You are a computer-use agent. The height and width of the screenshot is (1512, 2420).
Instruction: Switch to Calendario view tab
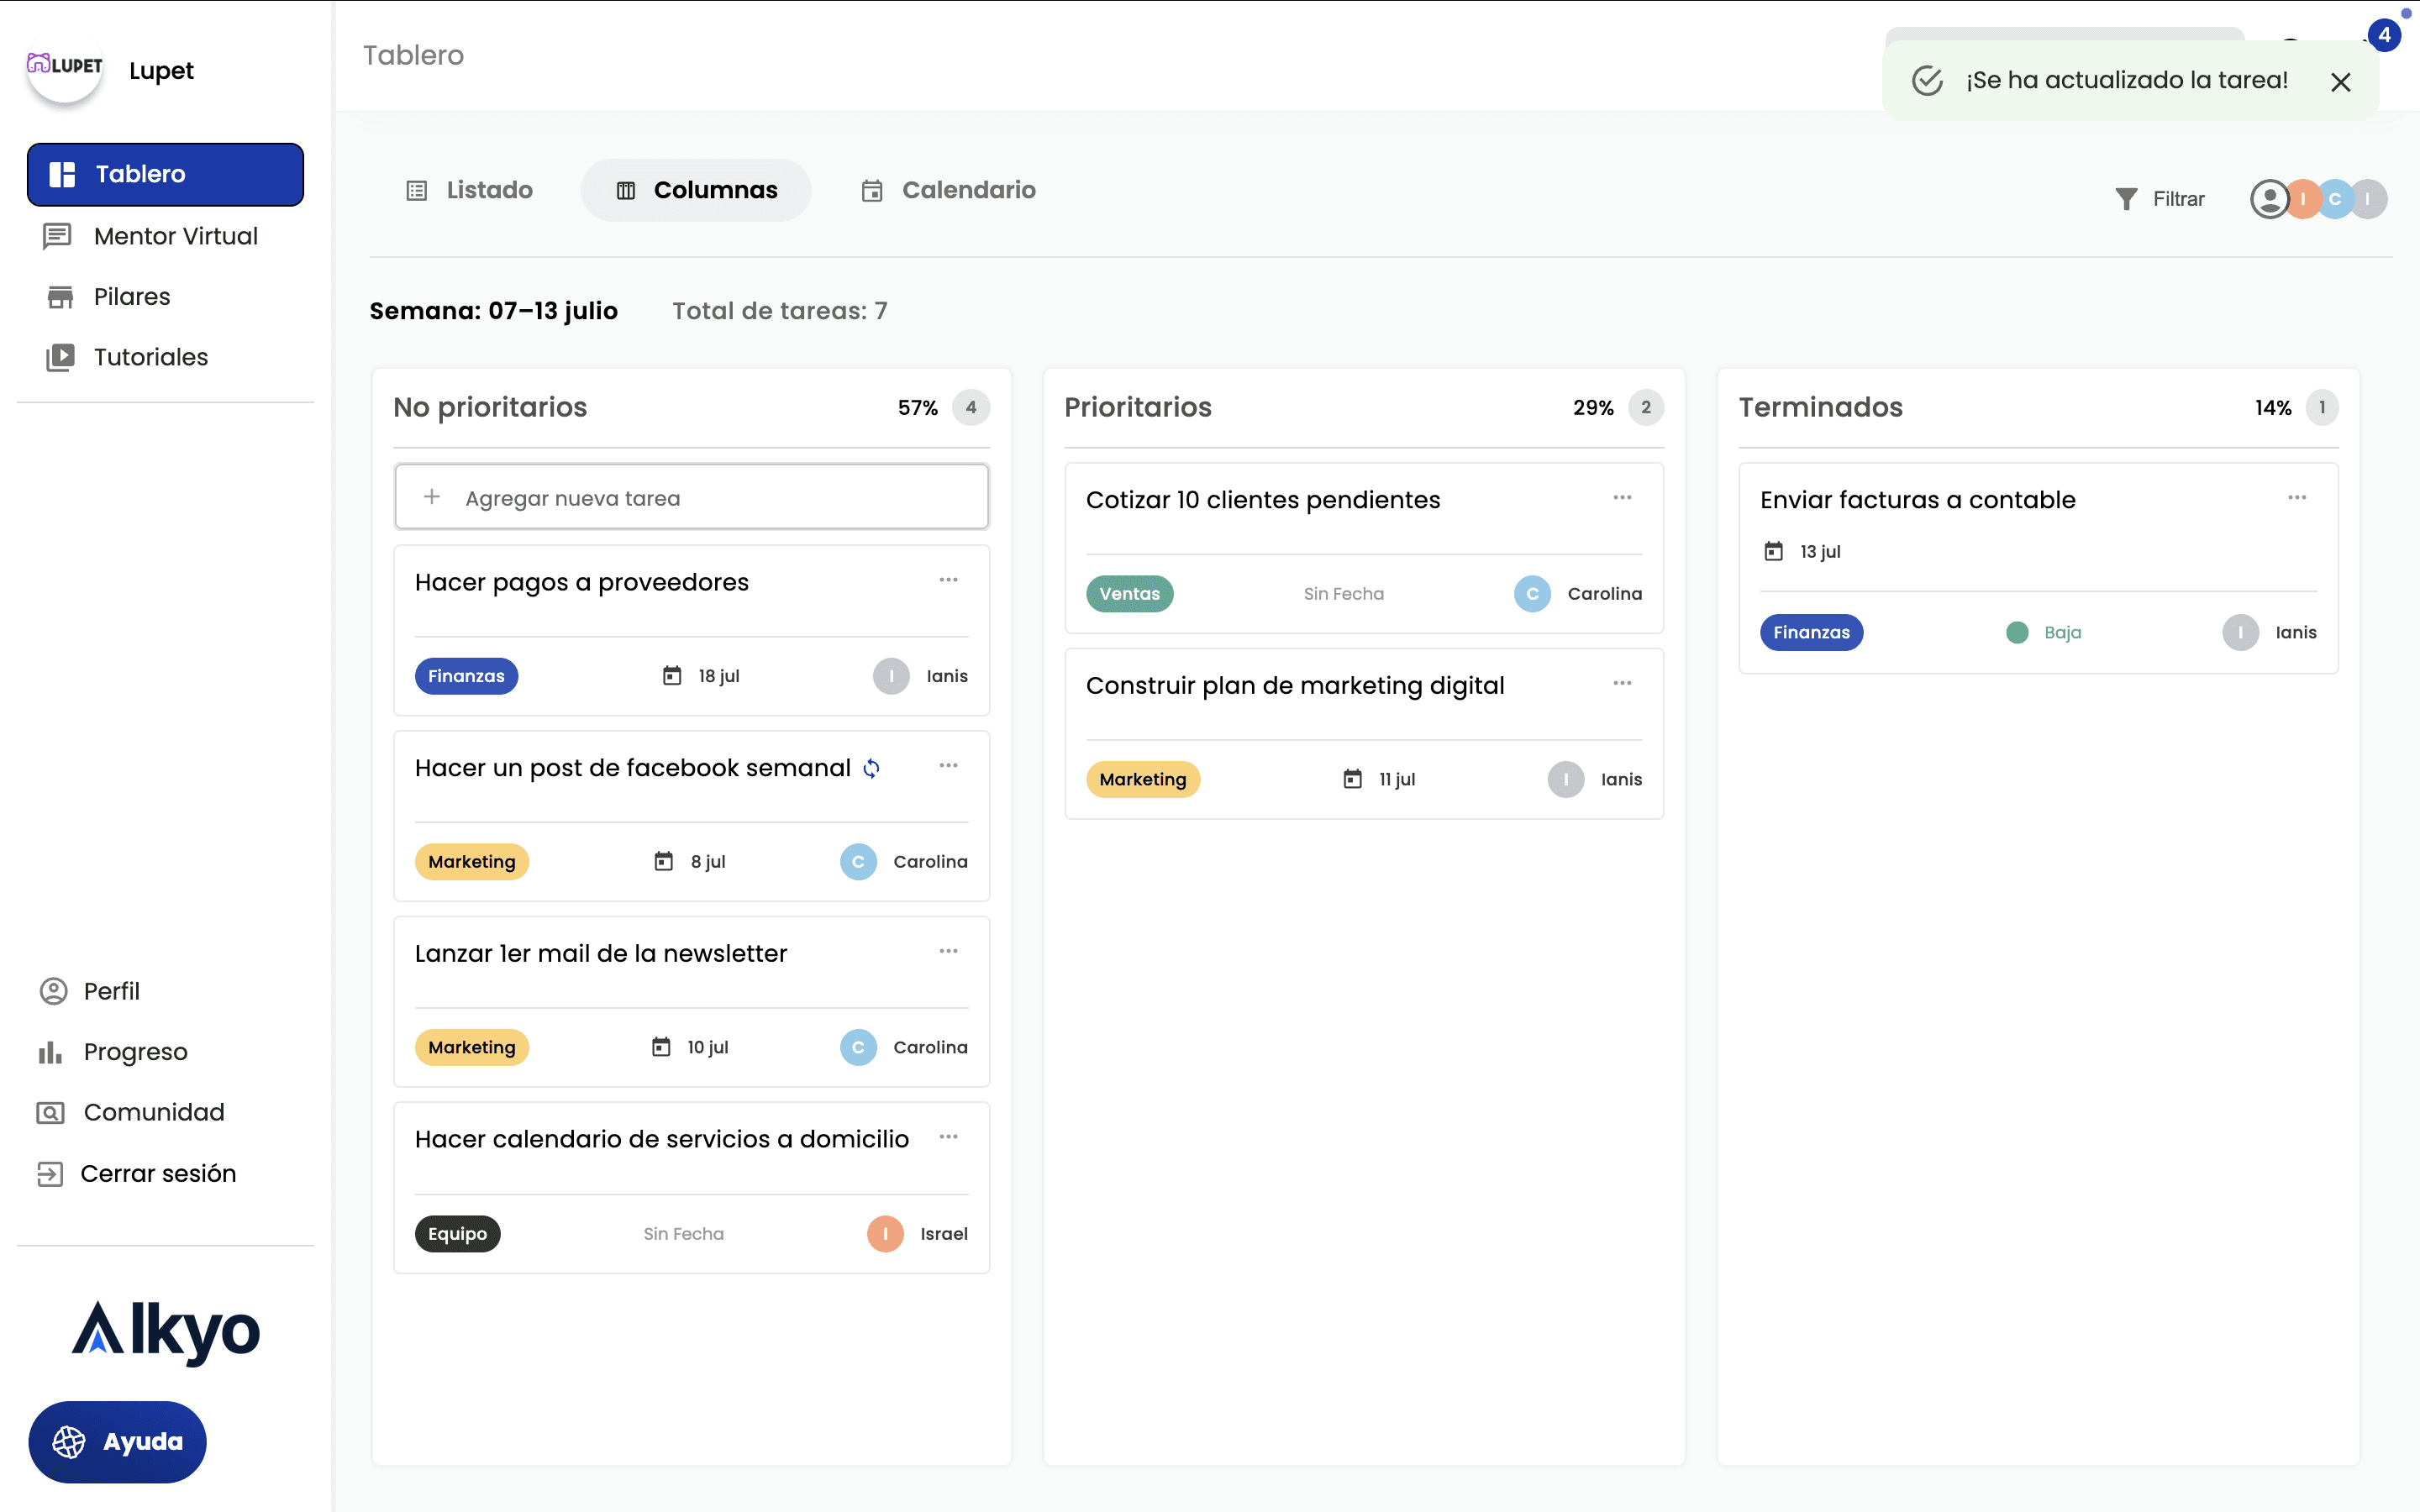948,190
